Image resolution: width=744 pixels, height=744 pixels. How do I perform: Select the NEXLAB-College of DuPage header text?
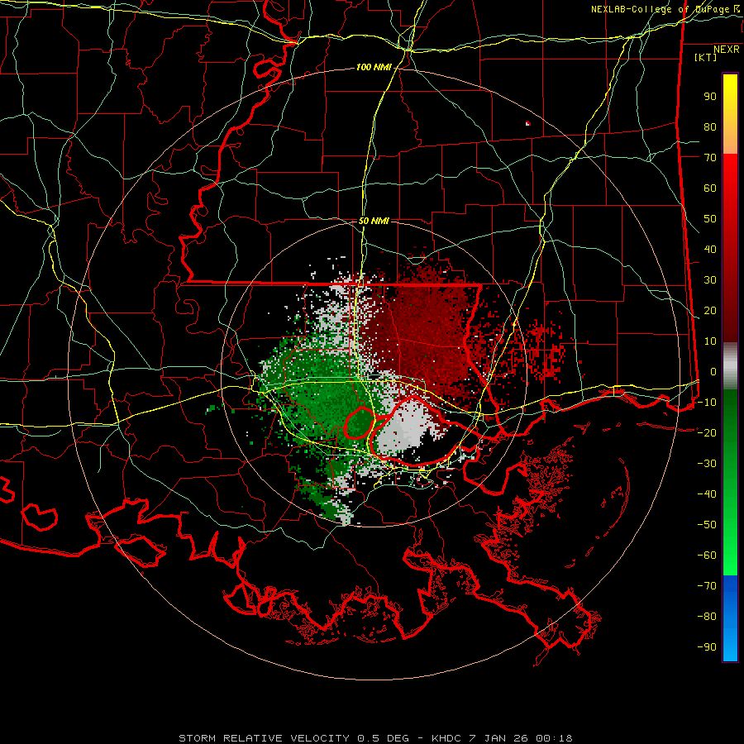pos(665,9)
